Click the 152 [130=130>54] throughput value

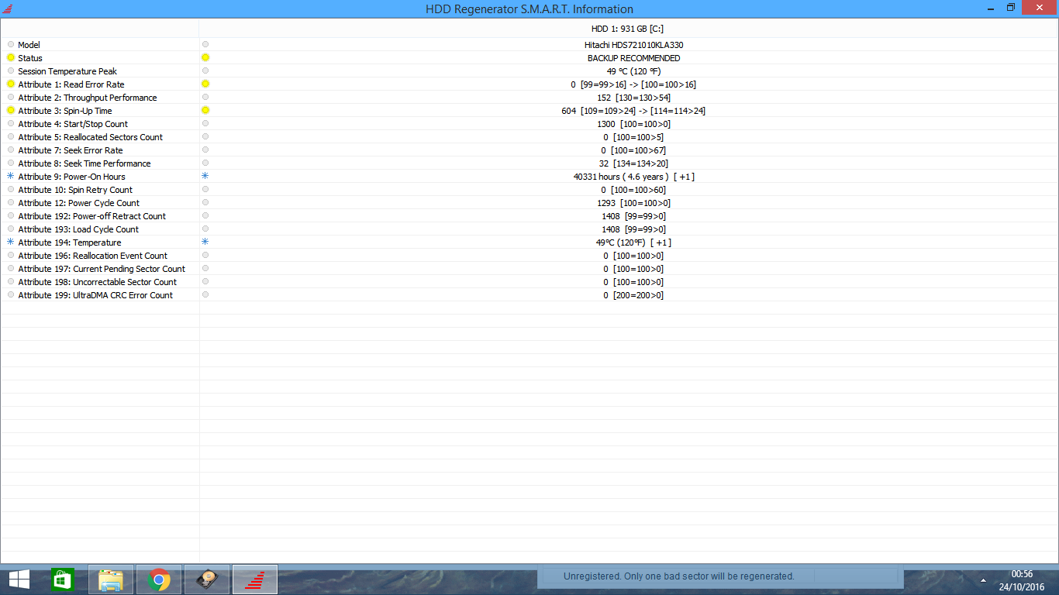point(633,98)
